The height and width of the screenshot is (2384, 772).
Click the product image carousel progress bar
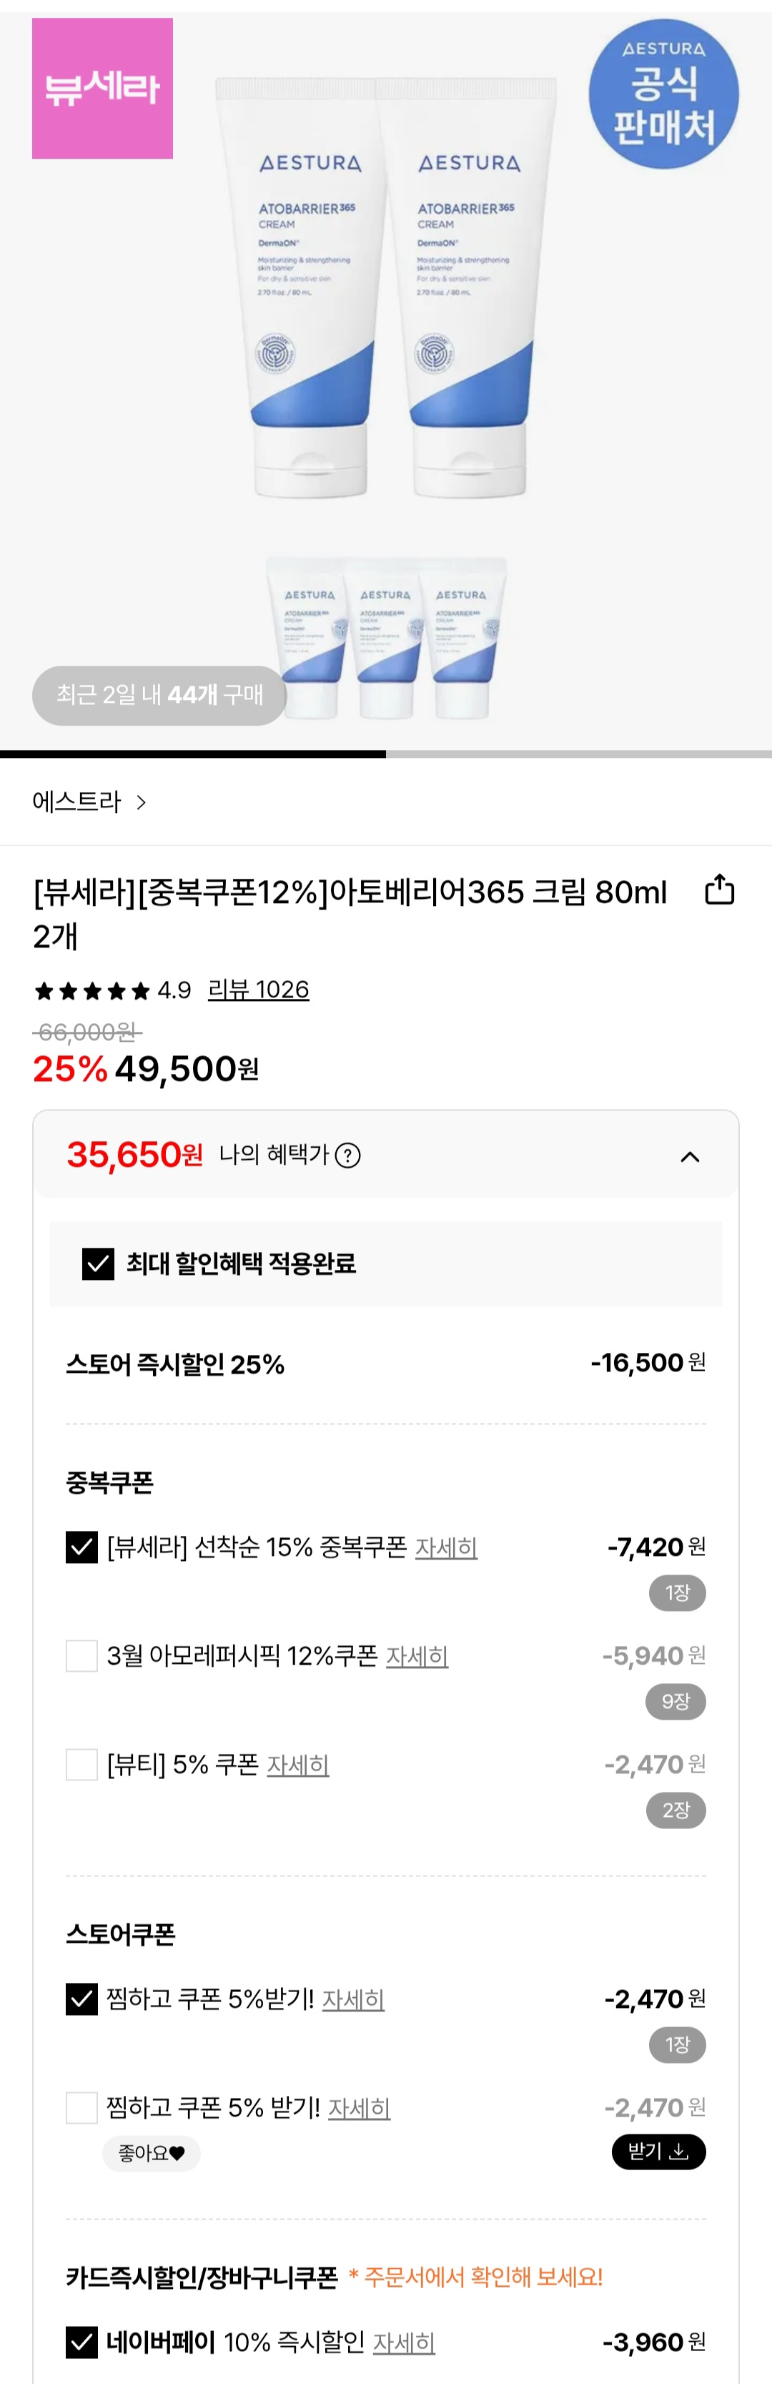[386, 754]
